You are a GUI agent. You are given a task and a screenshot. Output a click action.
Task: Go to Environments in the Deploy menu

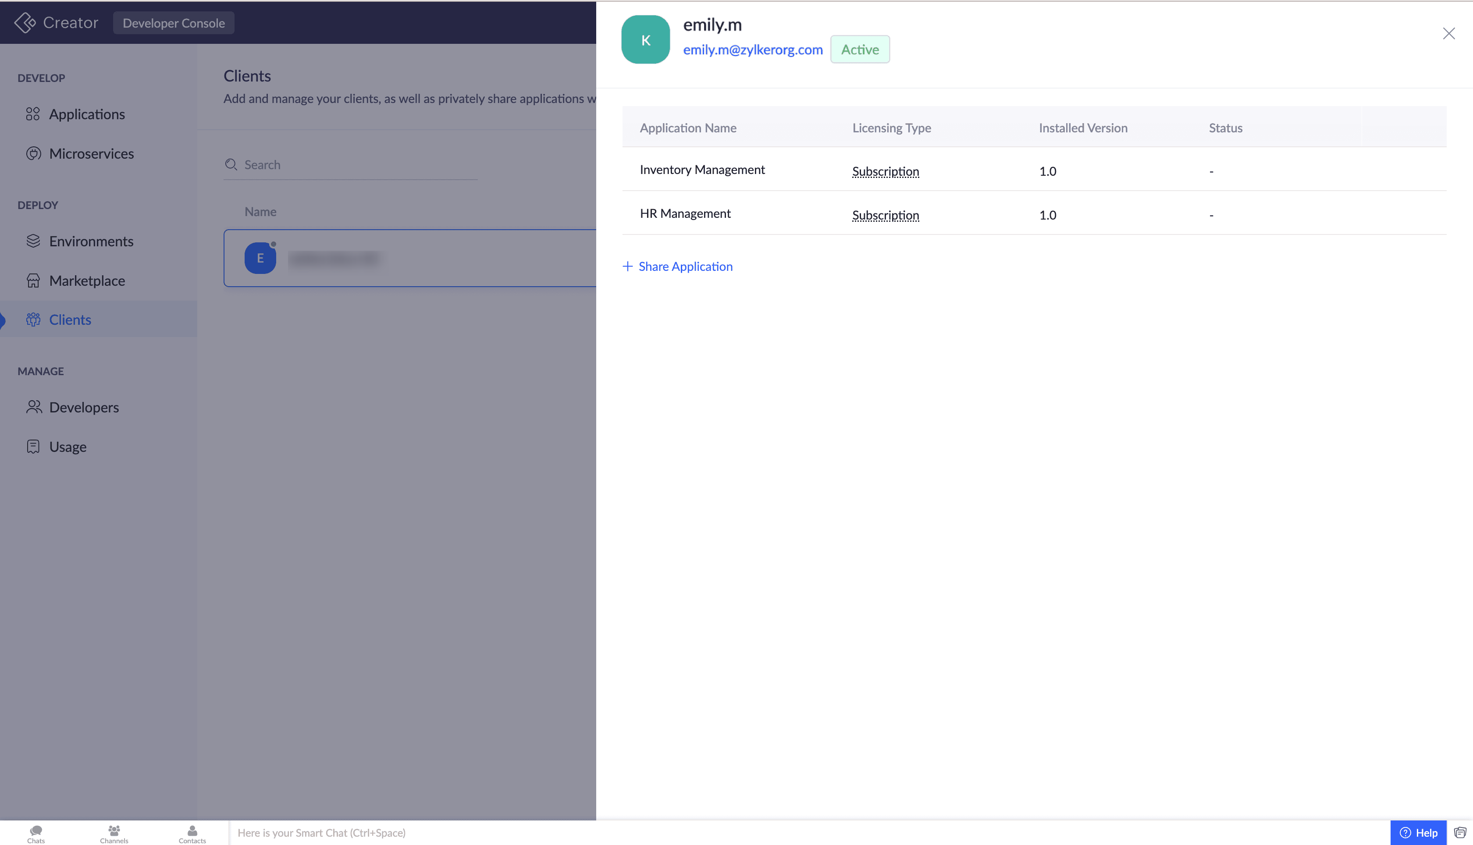(91, 241)
